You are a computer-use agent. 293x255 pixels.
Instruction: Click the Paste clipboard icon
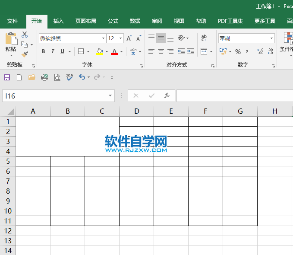pyautogui.click(x=11, y=39)
